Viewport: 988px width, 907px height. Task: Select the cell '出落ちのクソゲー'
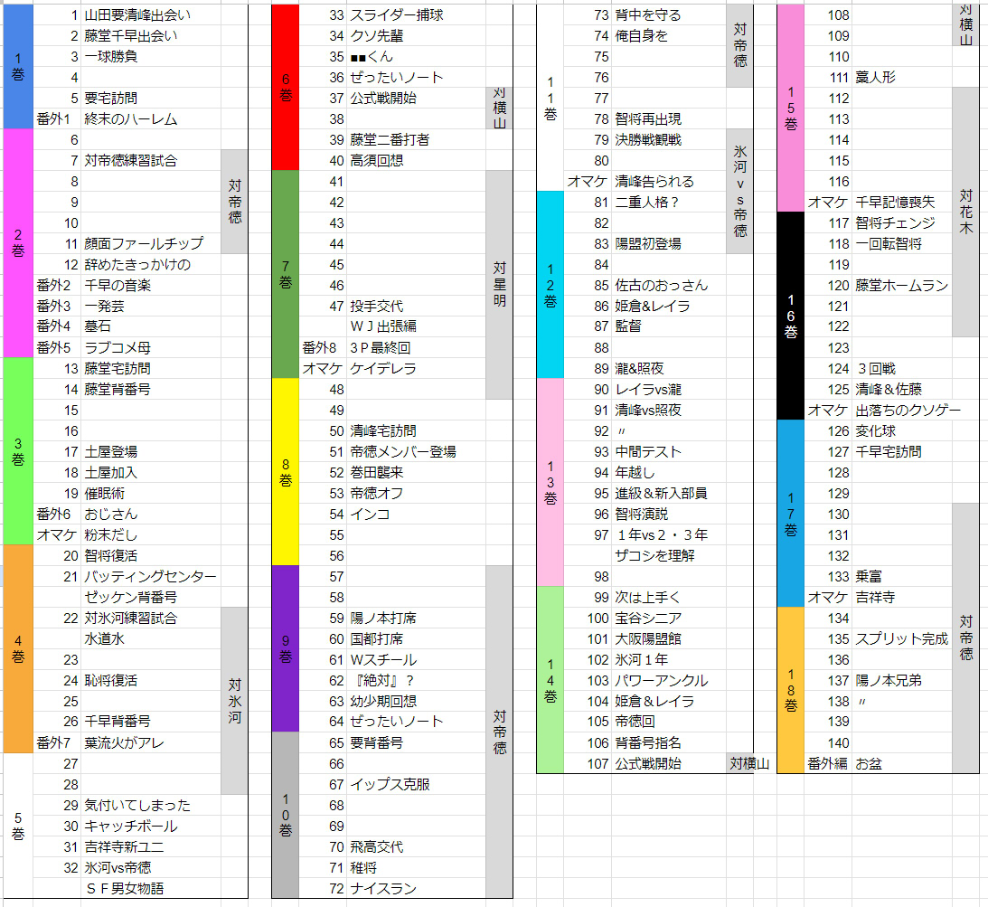point(908,411)
